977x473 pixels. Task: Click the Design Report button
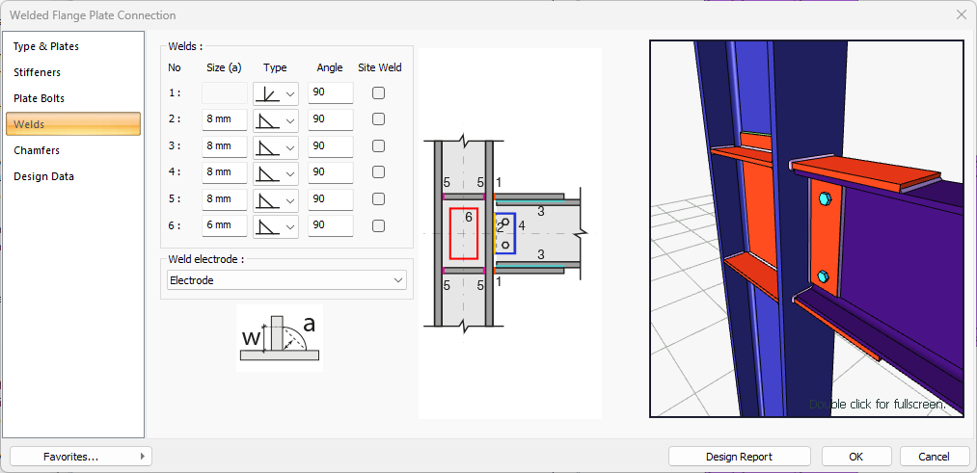739,457
